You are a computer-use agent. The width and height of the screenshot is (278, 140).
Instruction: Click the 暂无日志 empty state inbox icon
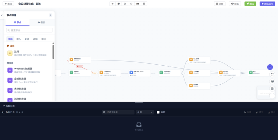click(x=139, y=125)
